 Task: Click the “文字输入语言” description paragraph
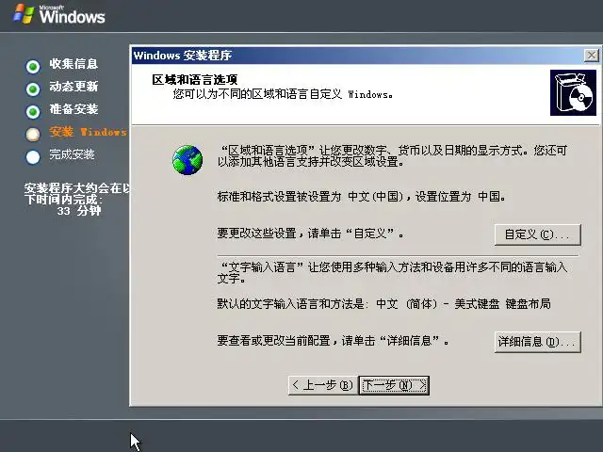(392, 272)
